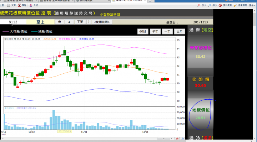Open the 課程 (course) toolbar icon
Viewport: 257px width, 142px height.
tap(20, 5)
